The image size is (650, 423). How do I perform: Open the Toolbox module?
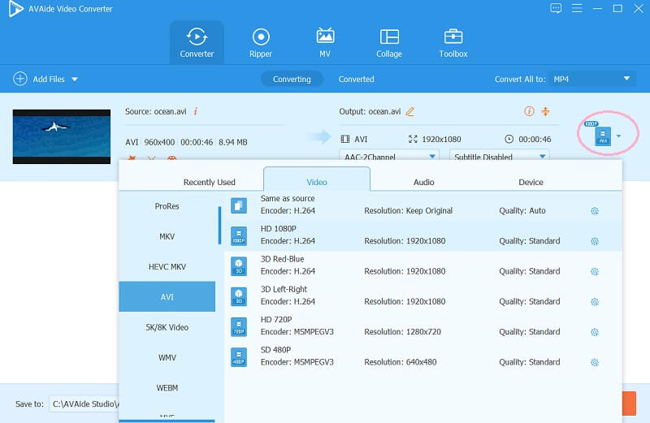(x=453, y=42)
